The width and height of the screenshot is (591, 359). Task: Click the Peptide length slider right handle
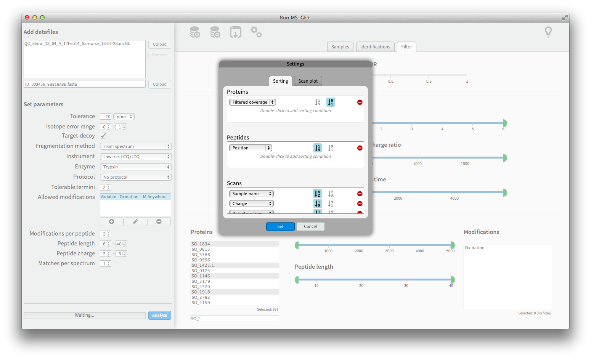(453, 280)
